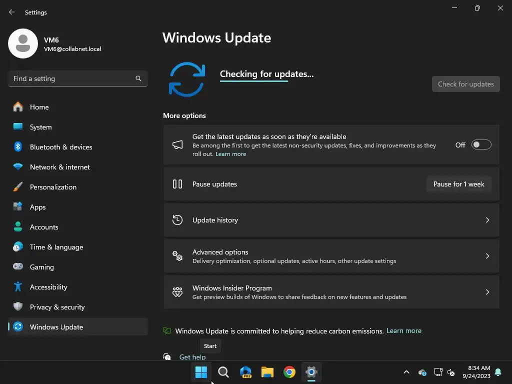The image size is (512, 384).
Task: Expand Windows Insider Program chevron
Action: (x=487, y=292)
